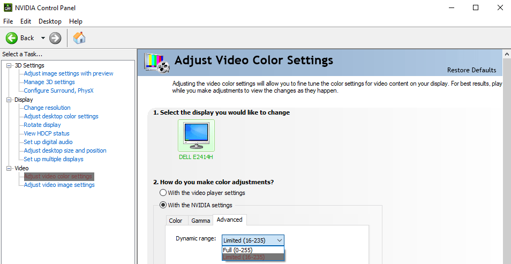Open the Home icon in toolbar

pos(79,38)
